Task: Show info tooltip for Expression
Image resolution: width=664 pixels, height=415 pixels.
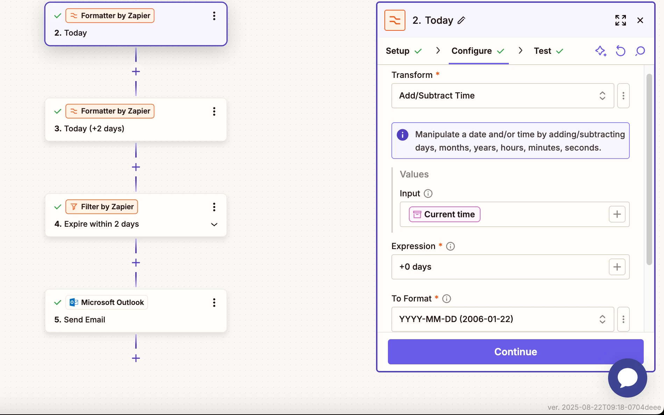Action: (450, 246)
